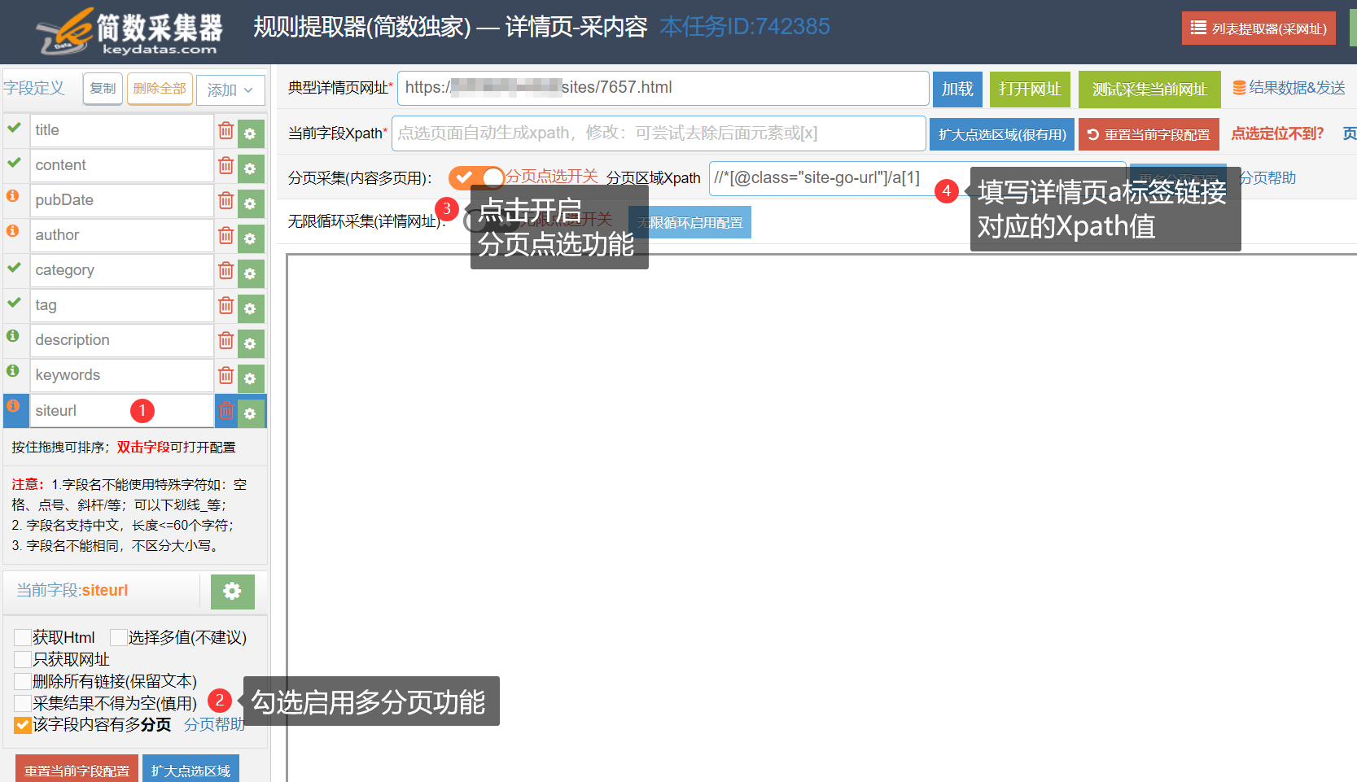
Task: Check 删除所有链接(保留文本) checkbox
Action: pos(23,681)
